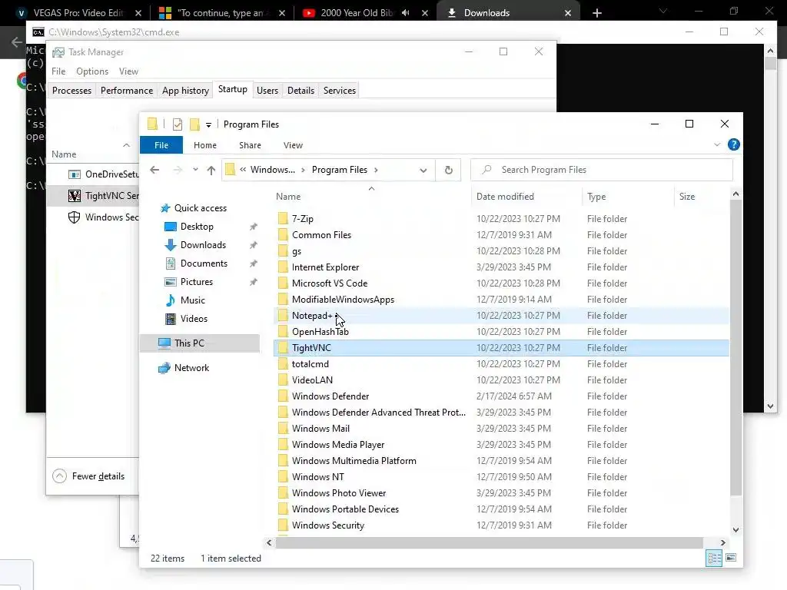Screen dimensions: 787x590
Task: Open the Home ribbon tab
Action: [x=204, y=145]
